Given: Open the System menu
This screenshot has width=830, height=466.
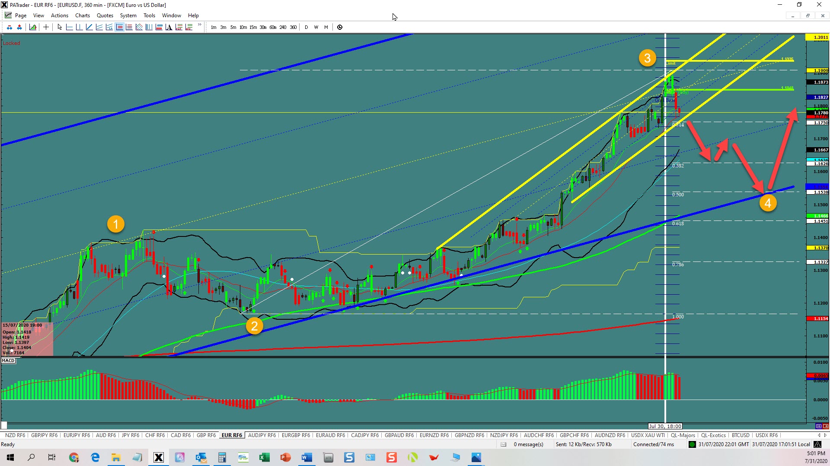Looking at the screenshot, I should click(128, 16).
